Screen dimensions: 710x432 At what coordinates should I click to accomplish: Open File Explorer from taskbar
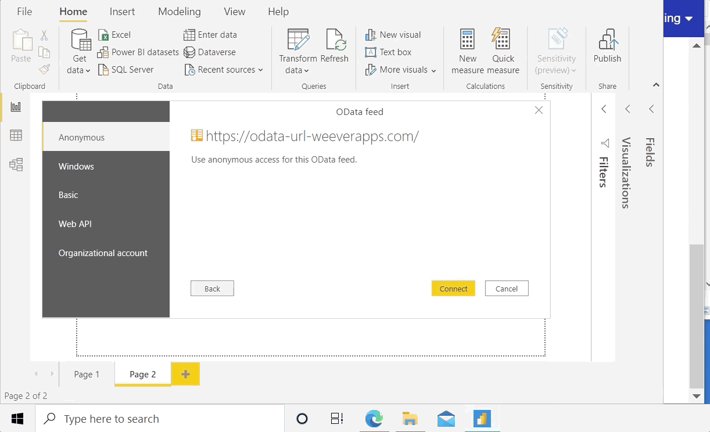410,419
